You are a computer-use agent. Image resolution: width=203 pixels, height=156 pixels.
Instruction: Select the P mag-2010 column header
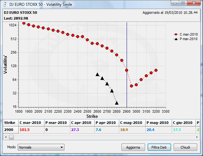[x=159, y=123]
